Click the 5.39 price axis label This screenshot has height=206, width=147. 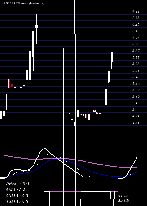coord(136,83)
